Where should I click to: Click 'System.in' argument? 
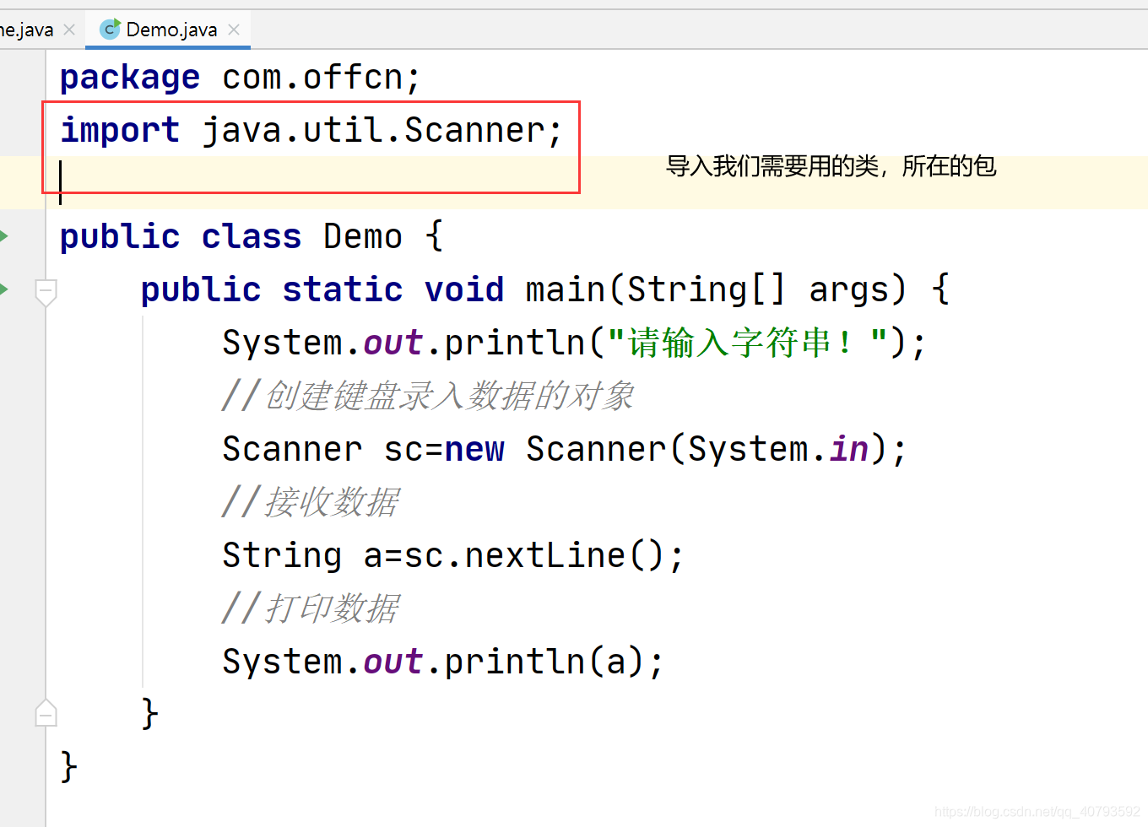(x=778, y=450)
